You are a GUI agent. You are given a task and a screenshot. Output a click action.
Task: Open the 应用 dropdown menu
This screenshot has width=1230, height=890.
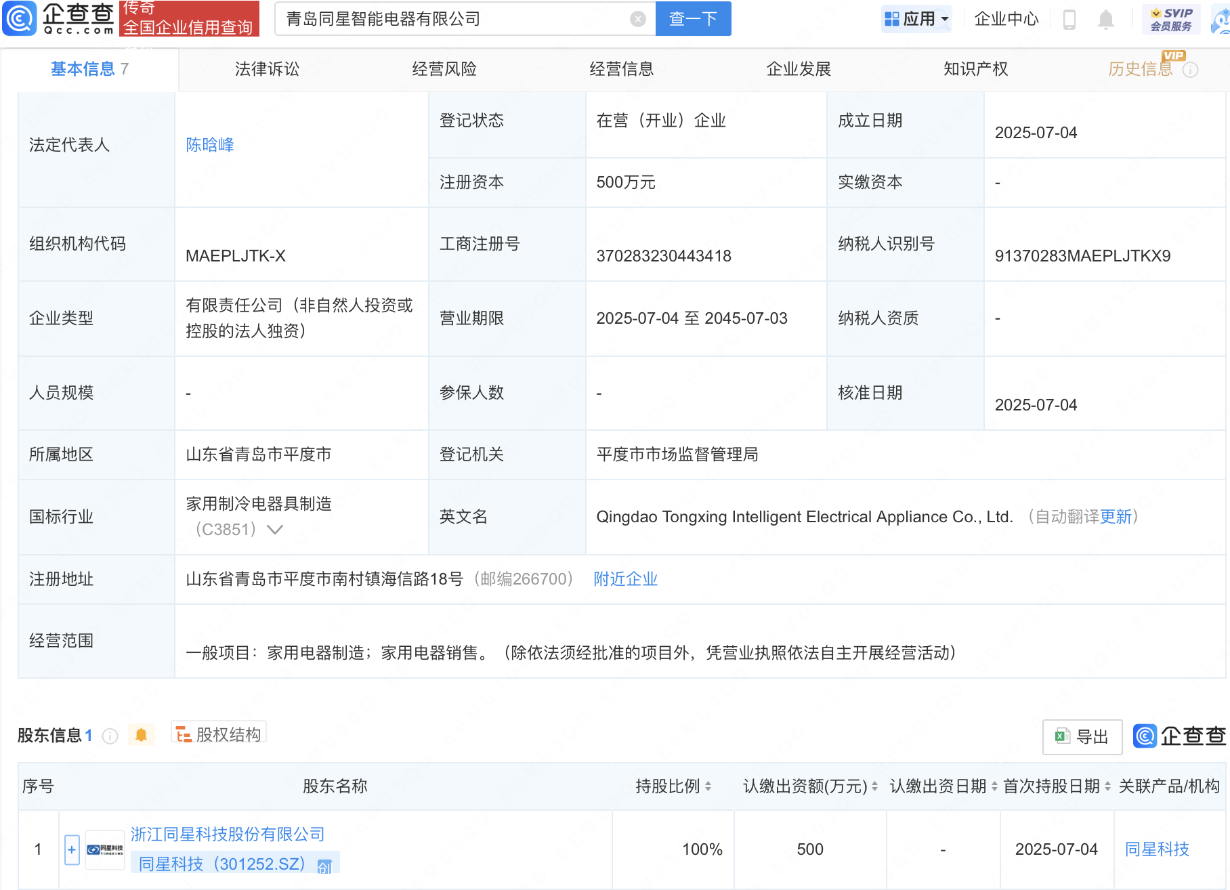(x=917, y=19)
